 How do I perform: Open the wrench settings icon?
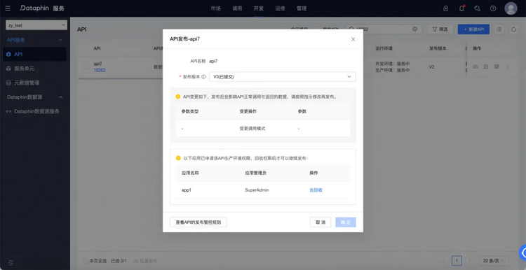tap(477, 8)
